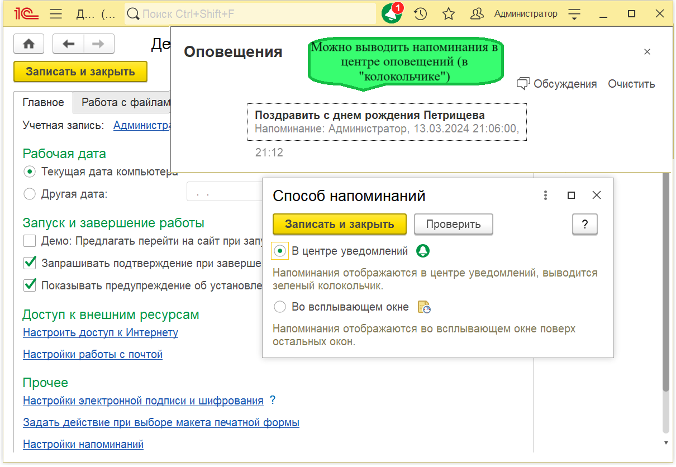Select the 'Во всплывающем окне' radio option
Image resolution: width=676 pixels, height=467 pixels.
pyautogui.click(x=280, y=307)
